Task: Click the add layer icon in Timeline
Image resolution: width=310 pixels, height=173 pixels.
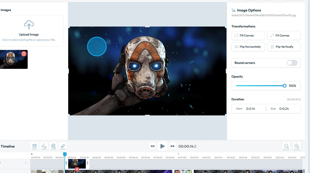Action: [x=34, y=146]
